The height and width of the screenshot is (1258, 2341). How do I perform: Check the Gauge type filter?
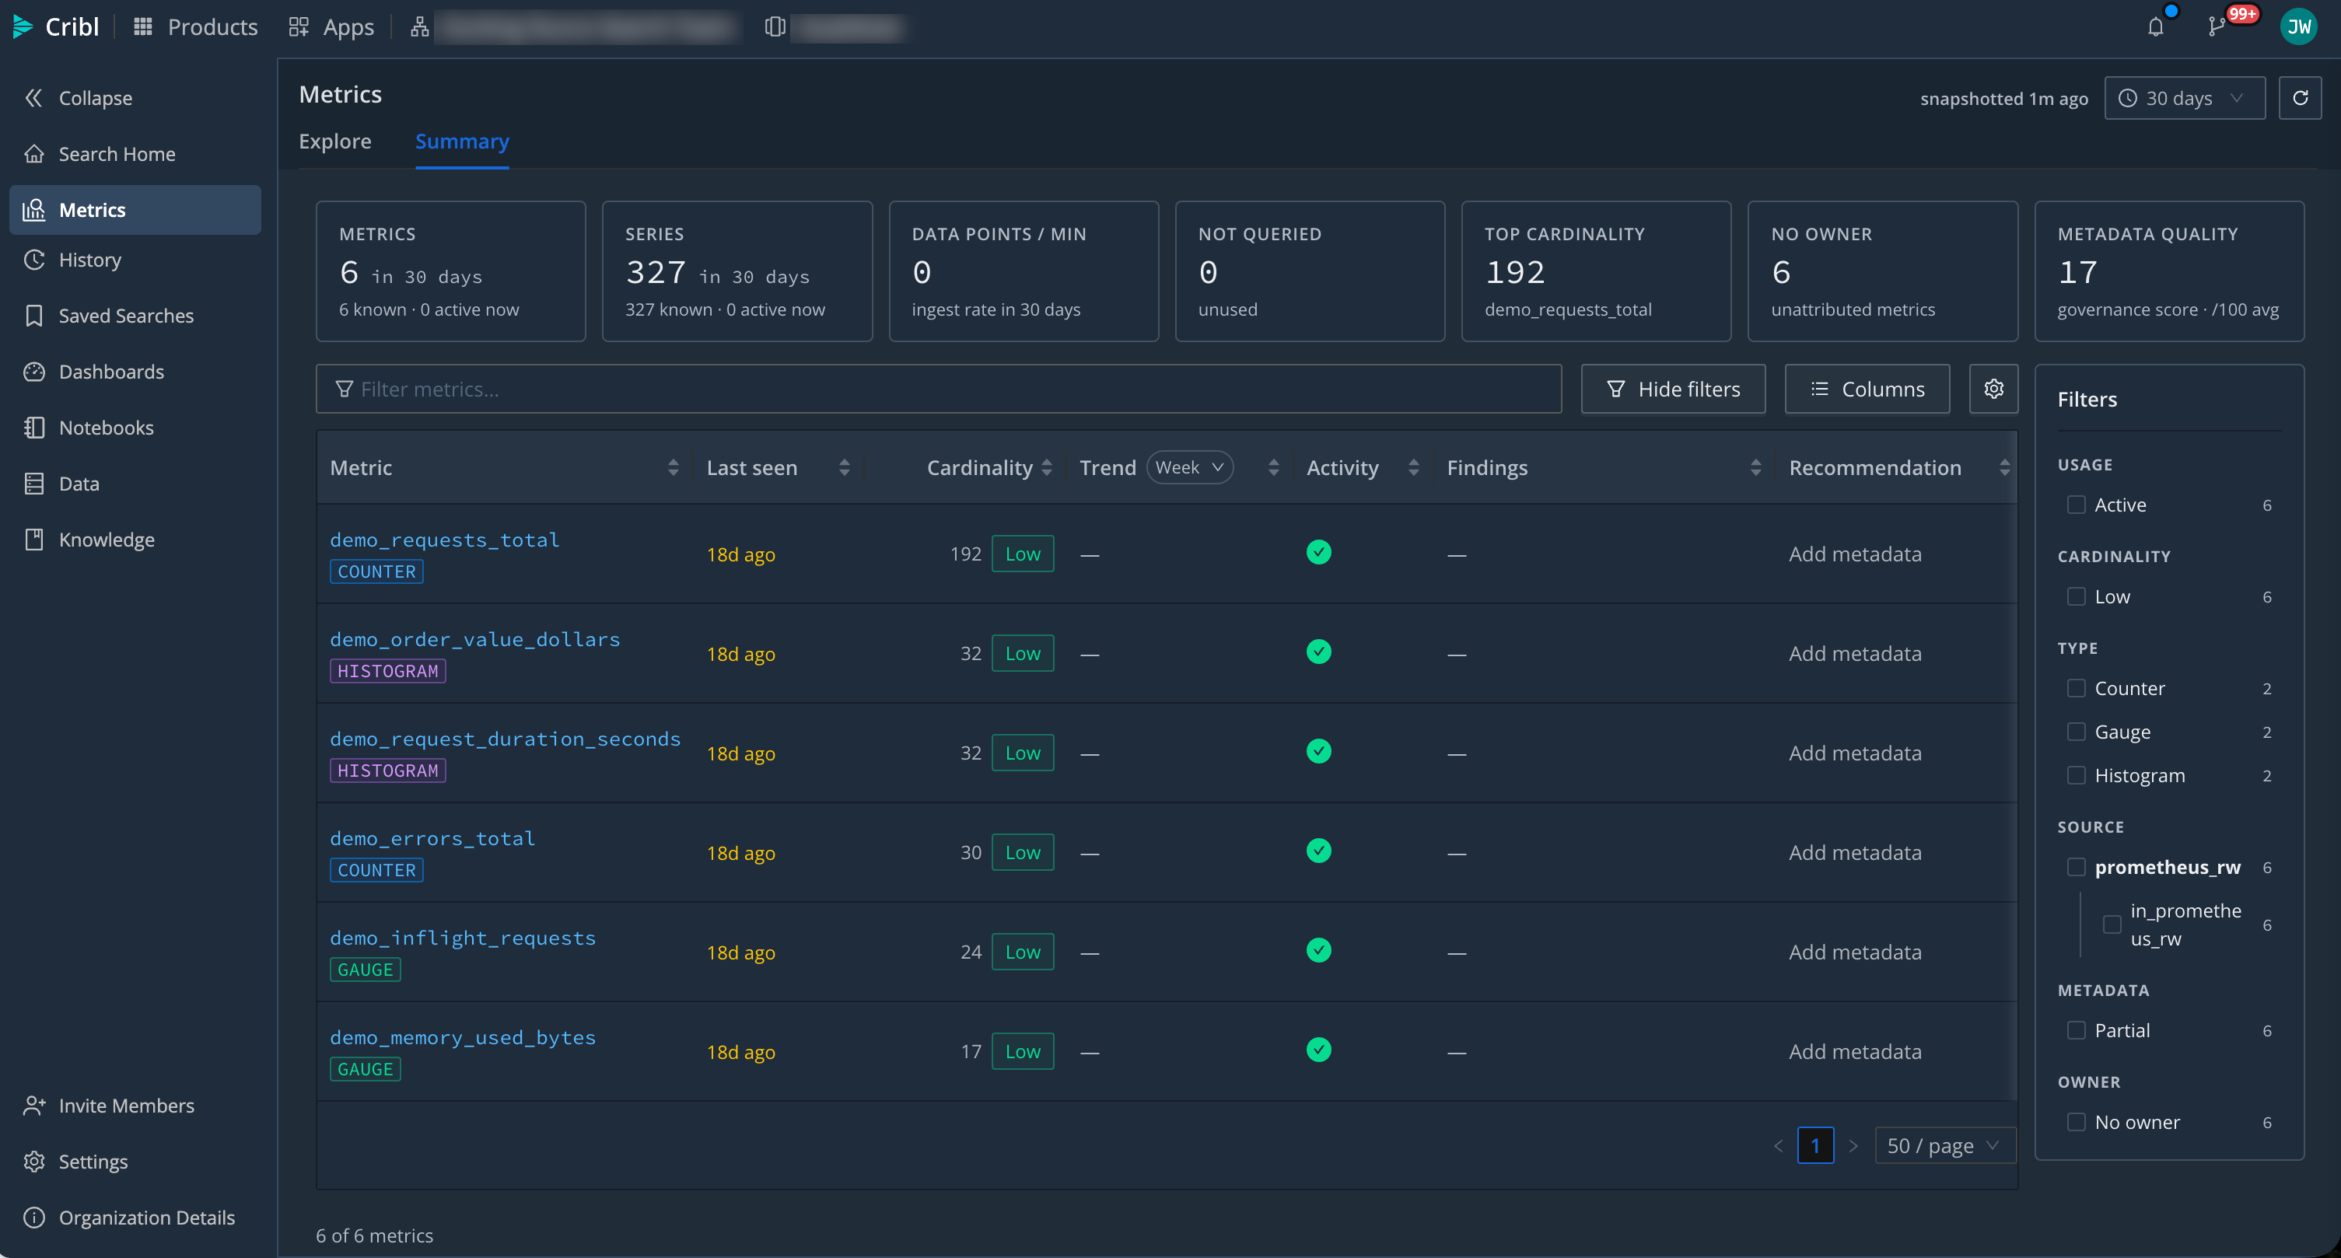tap(2075, 731)
